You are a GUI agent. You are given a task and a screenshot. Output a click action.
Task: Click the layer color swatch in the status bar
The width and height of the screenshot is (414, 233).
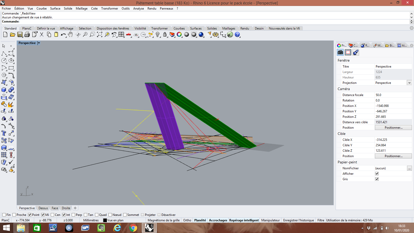pyautogui.click(x=105, y=220)
